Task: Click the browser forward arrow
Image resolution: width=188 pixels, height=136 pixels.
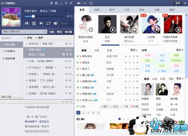Action: 85,3
